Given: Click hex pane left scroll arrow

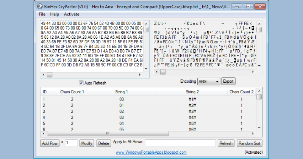Looking at the screenshot, I should coord(43,74).
